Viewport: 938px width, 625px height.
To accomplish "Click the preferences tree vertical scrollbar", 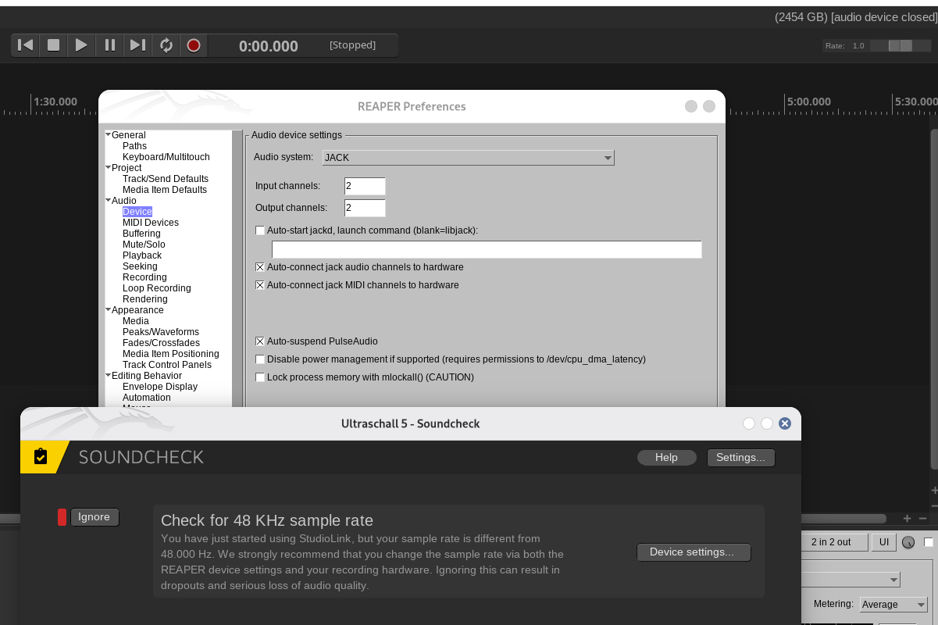I will pyautogui.click(x=237, y=268).
